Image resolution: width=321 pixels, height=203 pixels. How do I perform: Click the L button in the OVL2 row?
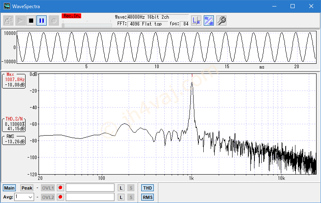point(121,197)
